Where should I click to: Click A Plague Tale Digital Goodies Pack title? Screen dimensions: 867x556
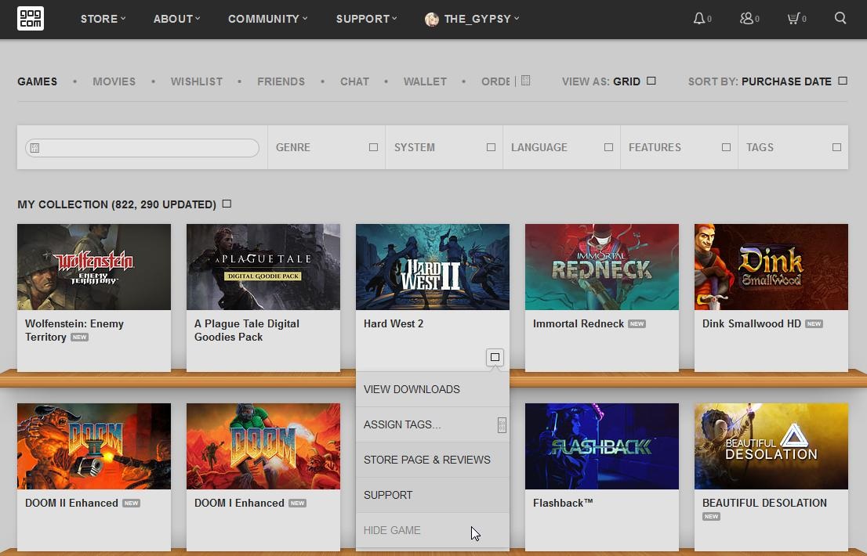tap(247, 330)
